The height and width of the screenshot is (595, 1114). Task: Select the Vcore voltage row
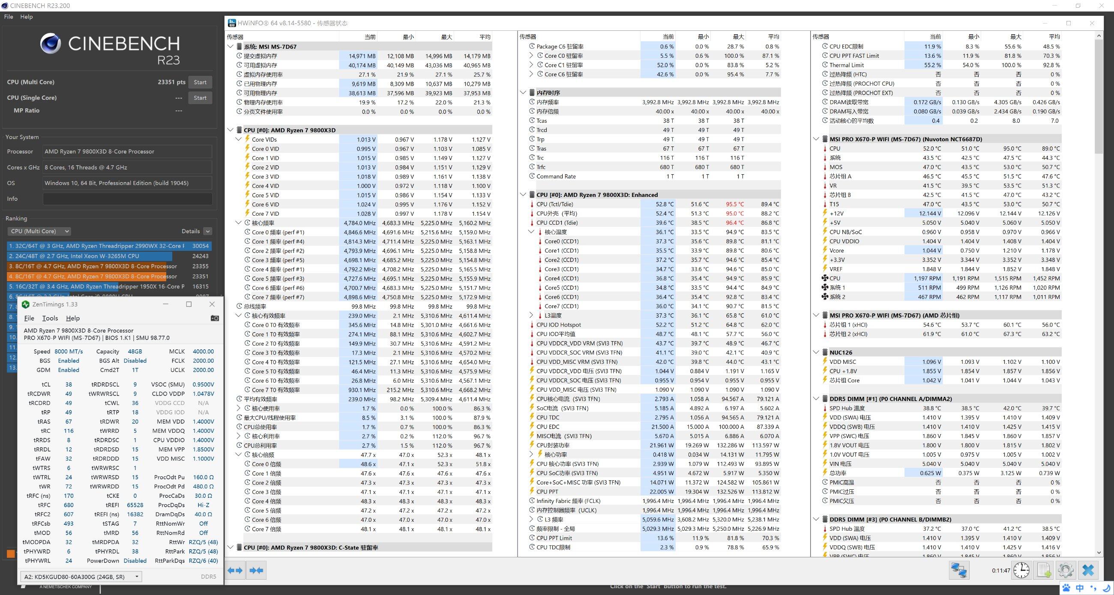941,250
